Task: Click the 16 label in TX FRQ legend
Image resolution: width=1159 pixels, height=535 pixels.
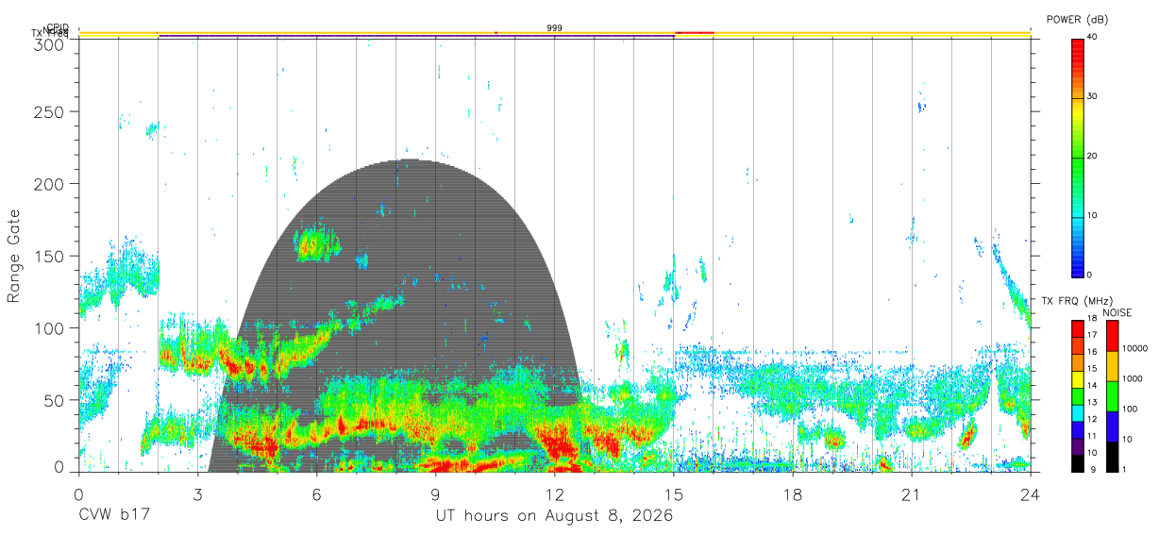Action: pyautogui.click(x=1093, y=352)
